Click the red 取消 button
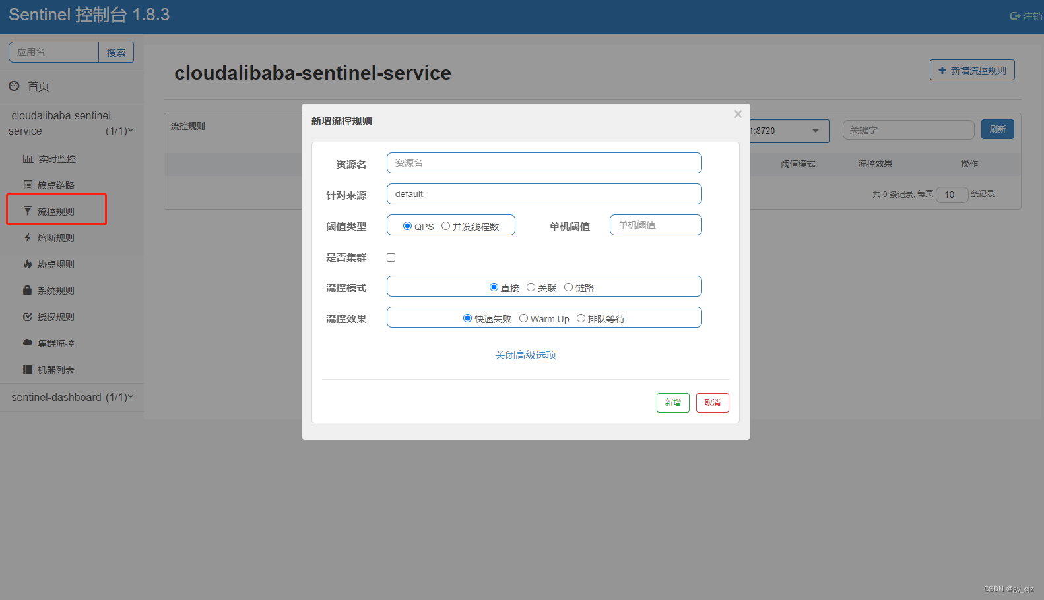The height and width of the screenshot is (600, 1044). tap(713, 403)
